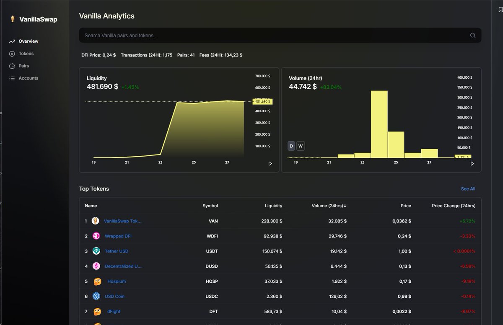Sort by Symbol column header

pos(210,206)
